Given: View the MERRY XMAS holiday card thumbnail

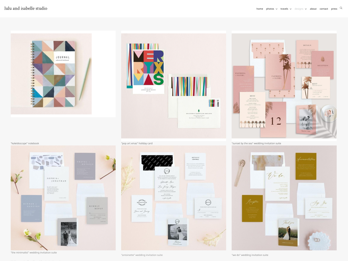Looking at the screenshot, I should pyautogui.click(x=173, y=85).
